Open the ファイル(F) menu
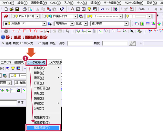 point(8,3)
